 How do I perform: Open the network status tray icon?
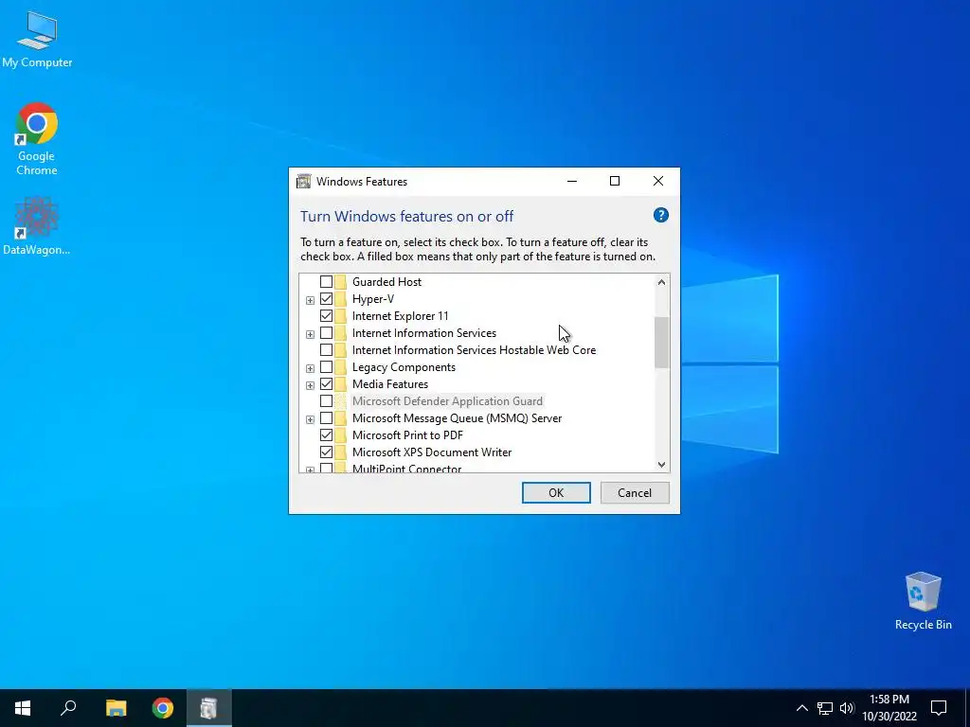tap(825, 708)
